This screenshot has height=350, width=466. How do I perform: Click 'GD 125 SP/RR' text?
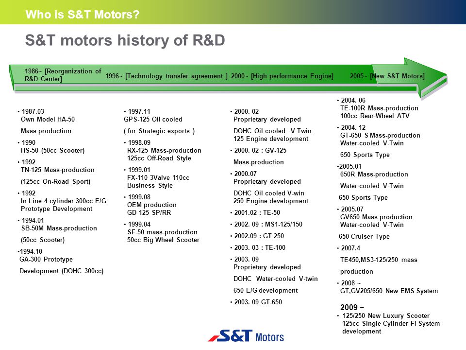click(x=149, y=213)
